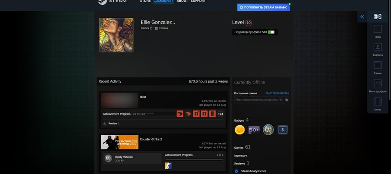Click the Estonia flag icon
Viewport: 391px width, 174px height.
pyautogui.click(x=156, y=28)
